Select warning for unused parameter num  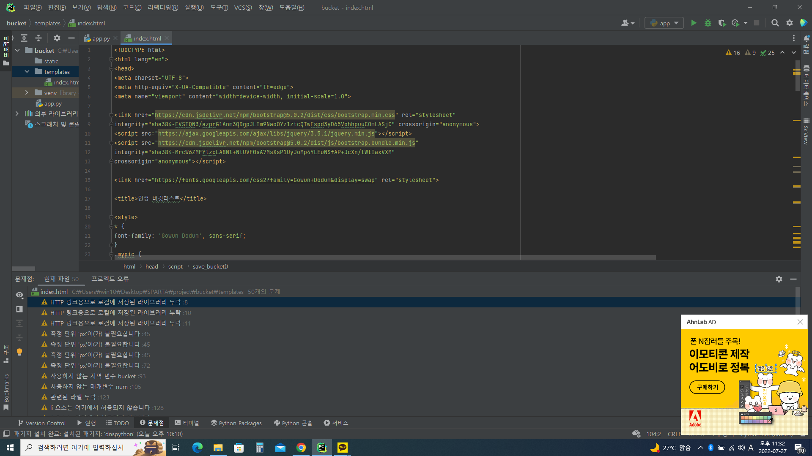pos(96,386)
